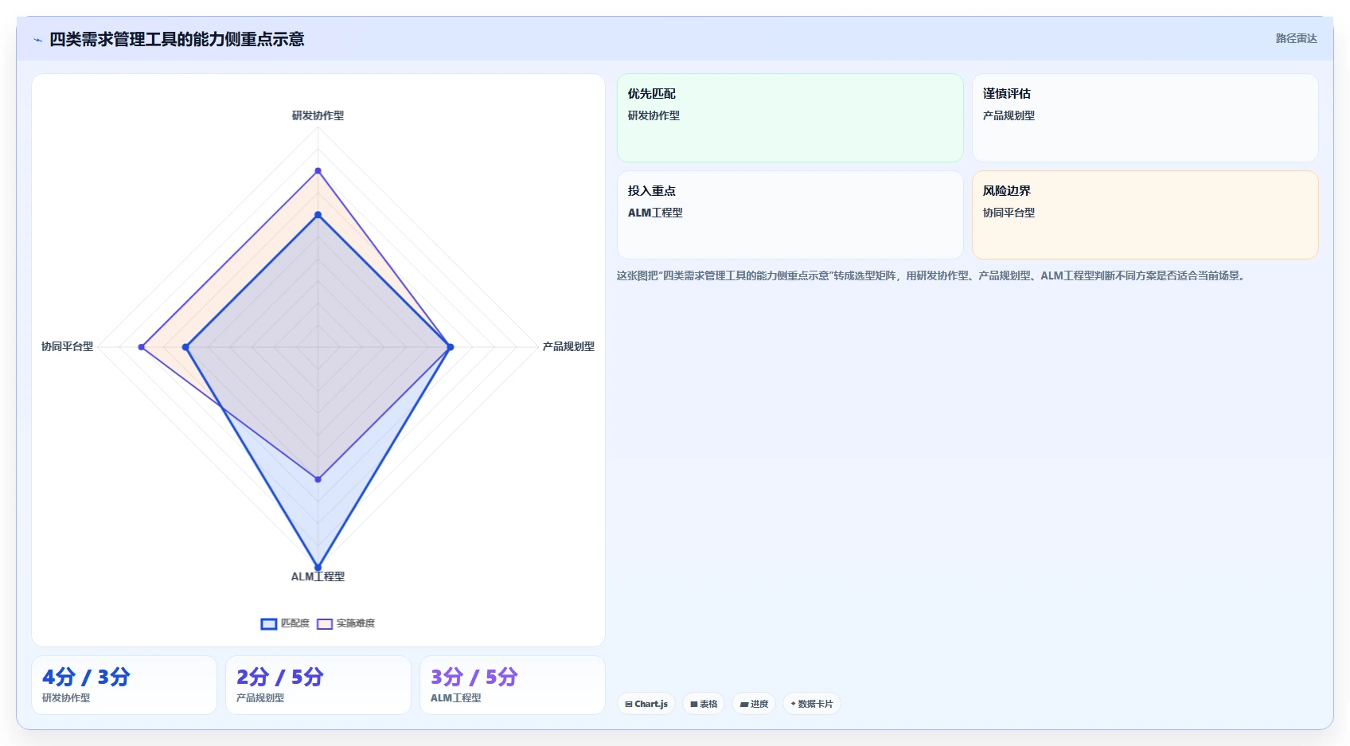Click the 路径雷达 label in the header

click(x=1296, y=38)
